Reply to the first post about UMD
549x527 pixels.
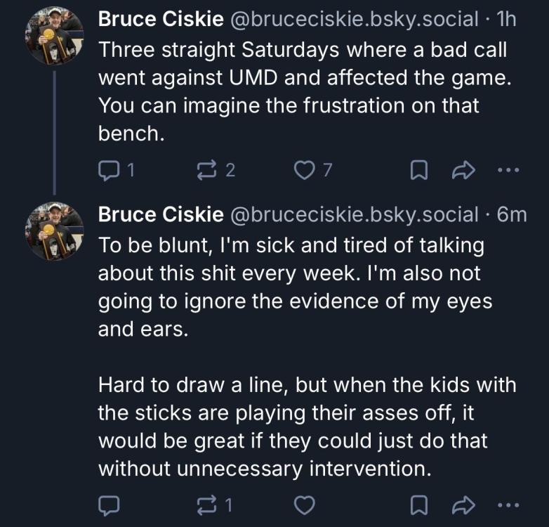109,170
